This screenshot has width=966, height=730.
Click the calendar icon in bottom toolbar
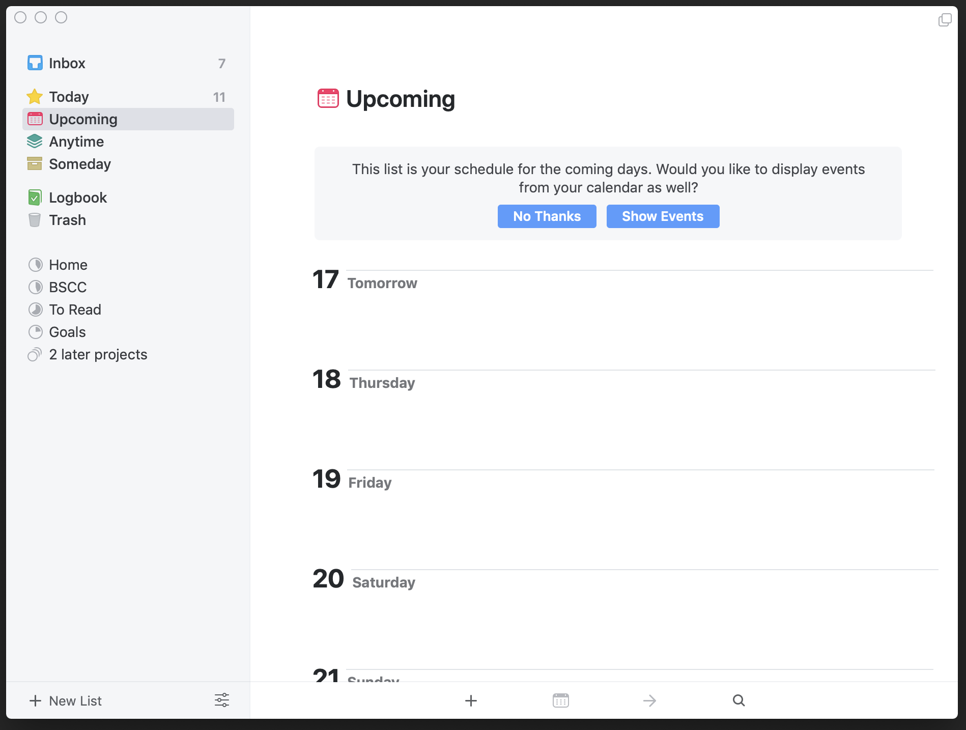coord(560,701)
